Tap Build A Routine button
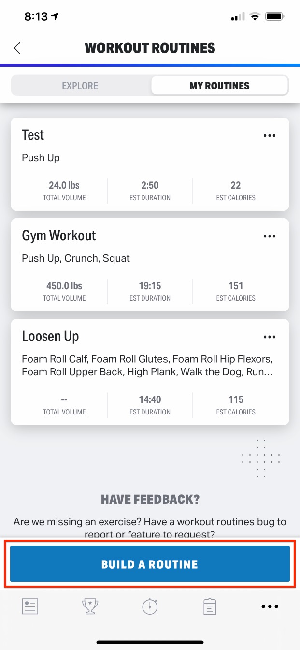Viewport: 300px width, 650px height. (x=150, y=564)
